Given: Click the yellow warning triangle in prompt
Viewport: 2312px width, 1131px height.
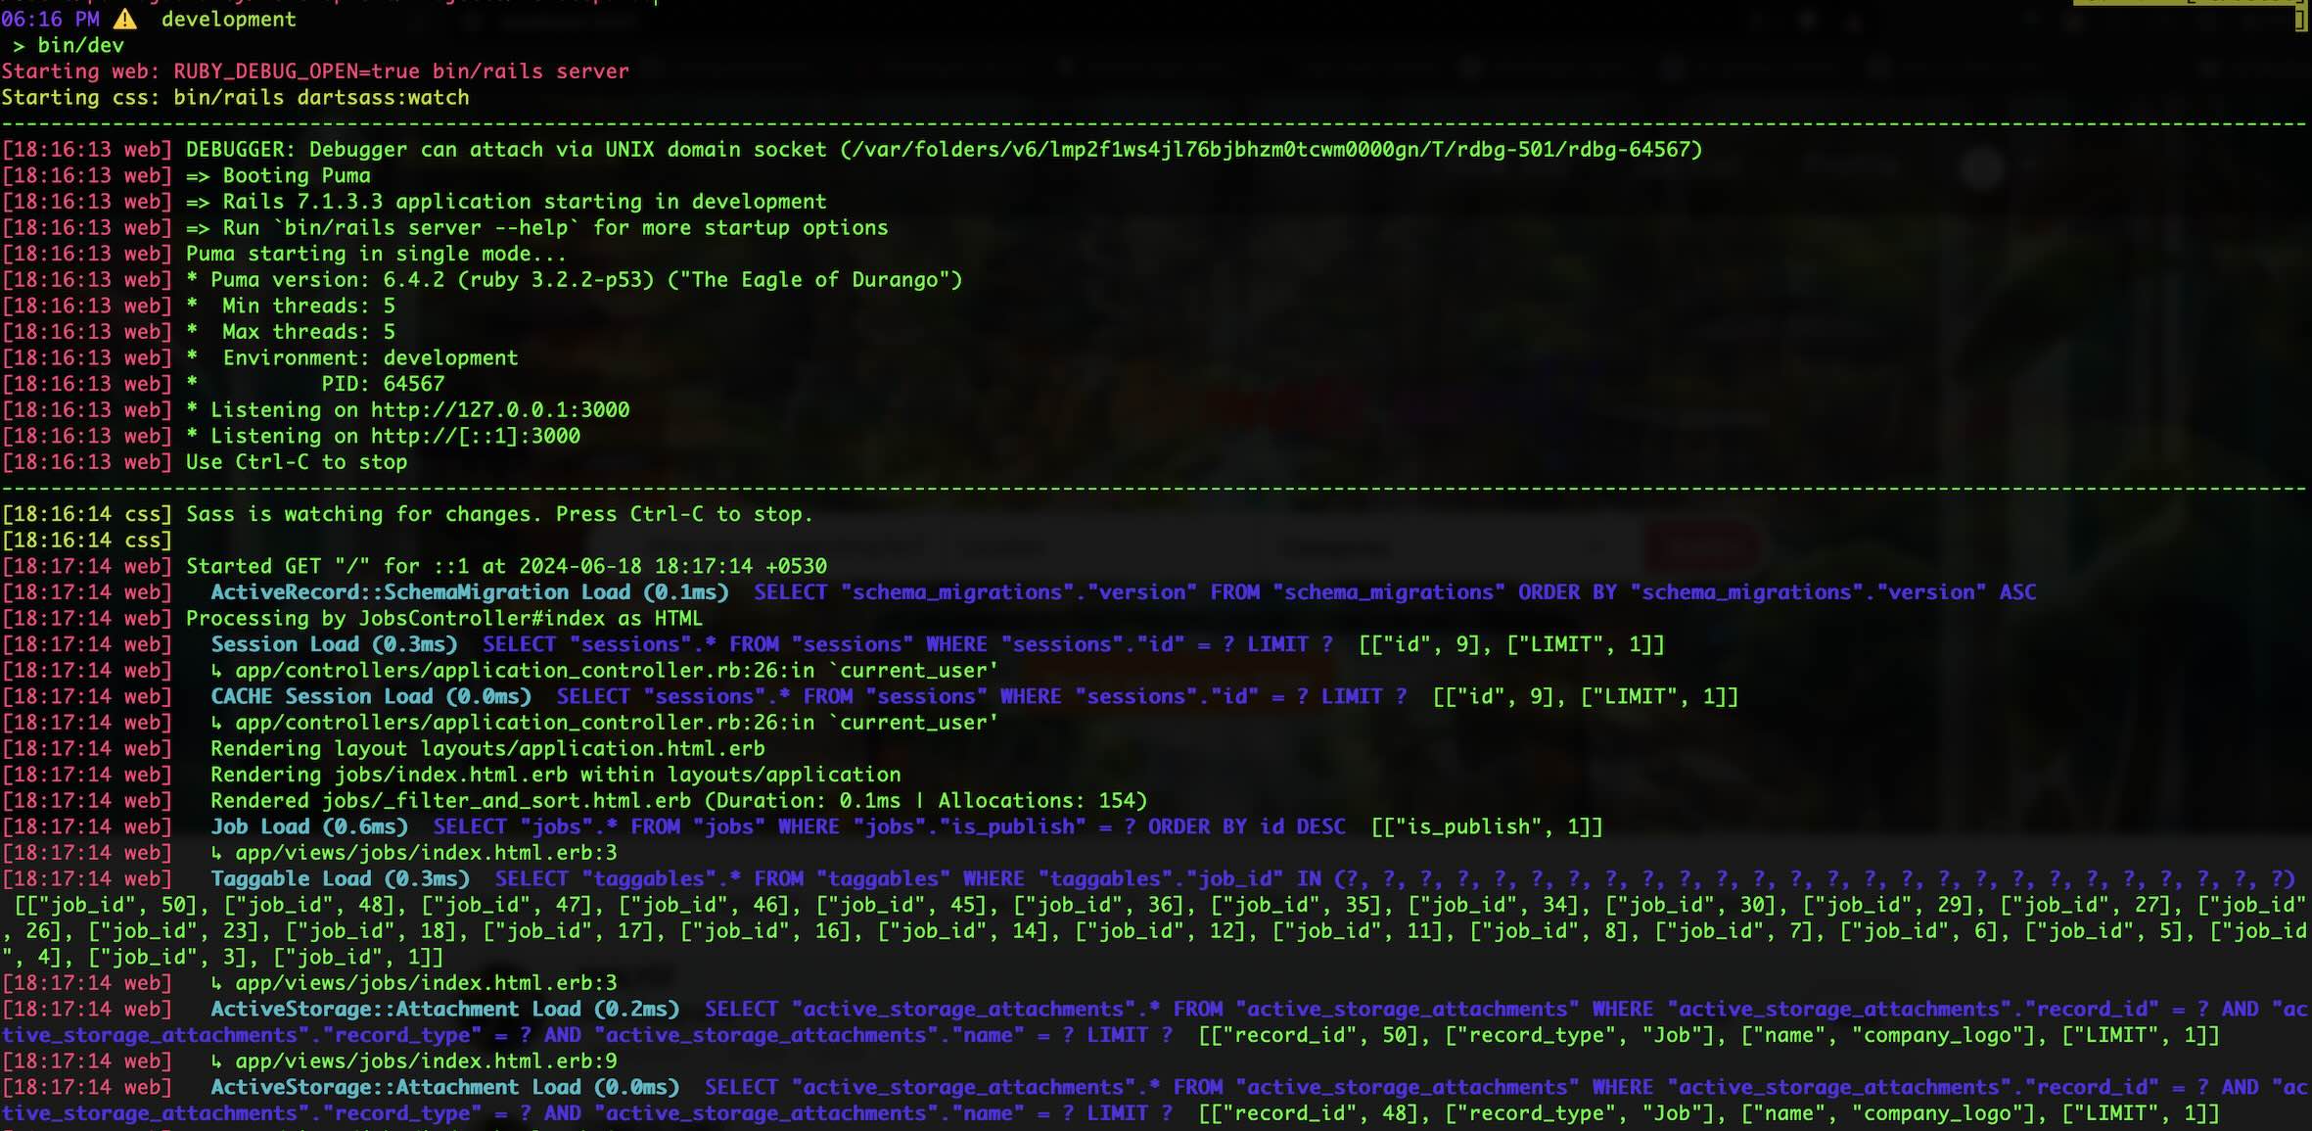Looking at the screenshot, I should [125, 20].
